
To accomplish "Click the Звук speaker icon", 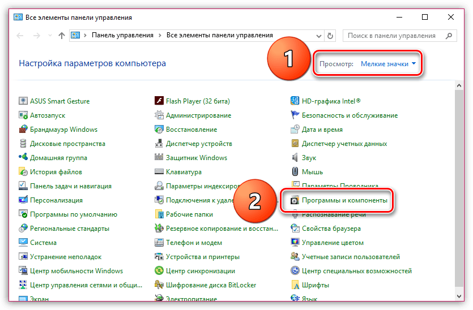I will tap(295, 158).
